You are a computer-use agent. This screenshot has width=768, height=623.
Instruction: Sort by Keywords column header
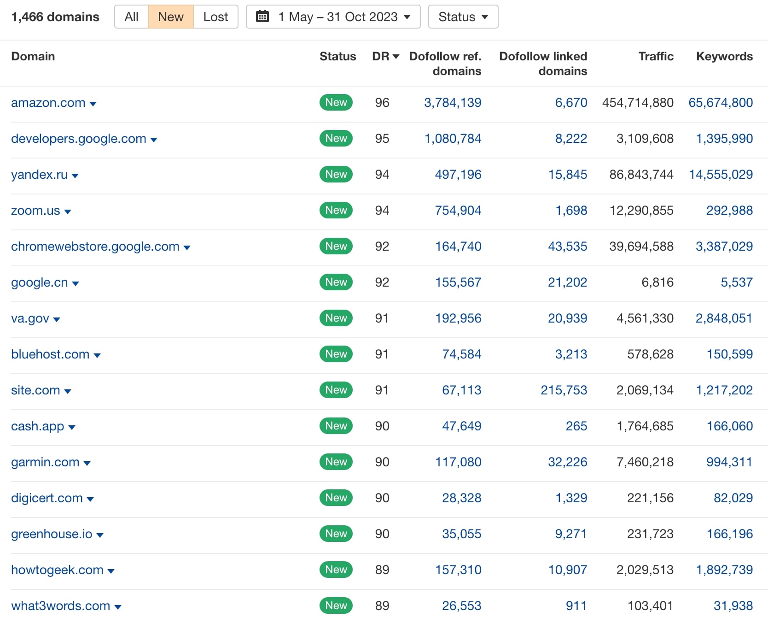[x=724, y=56]
